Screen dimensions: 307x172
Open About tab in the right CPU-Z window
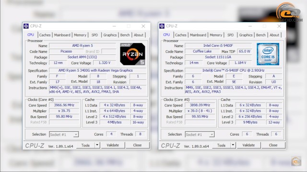pos(274,35)
